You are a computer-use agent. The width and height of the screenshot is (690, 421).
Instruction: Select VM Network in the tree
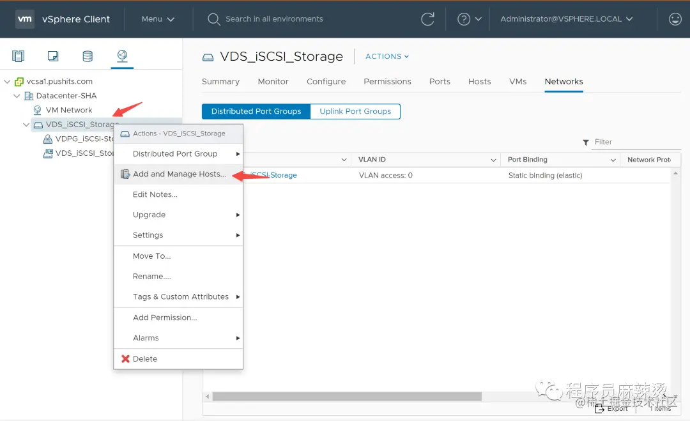point(68,110)
